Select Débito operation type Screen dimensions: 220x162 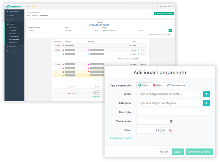(157, 85)
